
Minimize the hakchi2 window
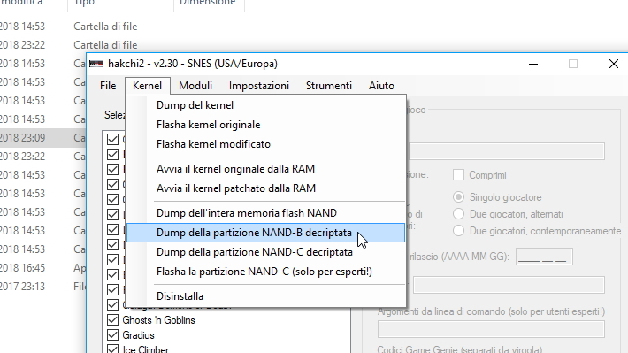pyautogui.click(x=533, y=64)
